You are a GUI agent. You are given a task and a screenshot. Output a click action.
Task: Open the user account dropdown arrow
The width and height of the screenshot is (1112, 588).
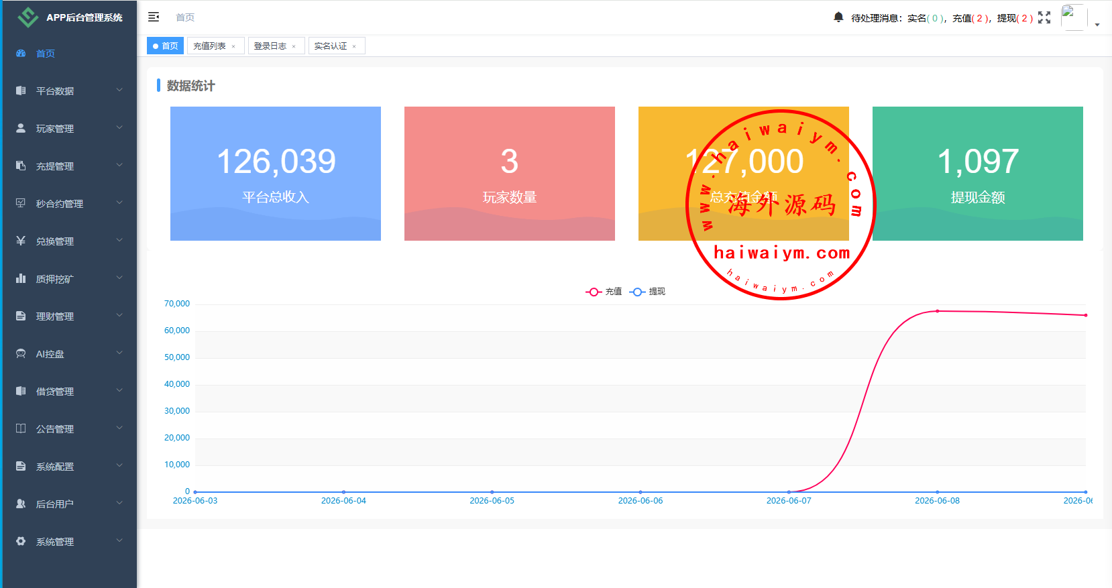point(1097,25)
